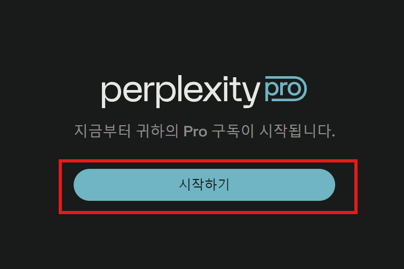Start using Pro via the teal button
The height and width of the screenshot is (269, 404).
[x=204, y=185]
